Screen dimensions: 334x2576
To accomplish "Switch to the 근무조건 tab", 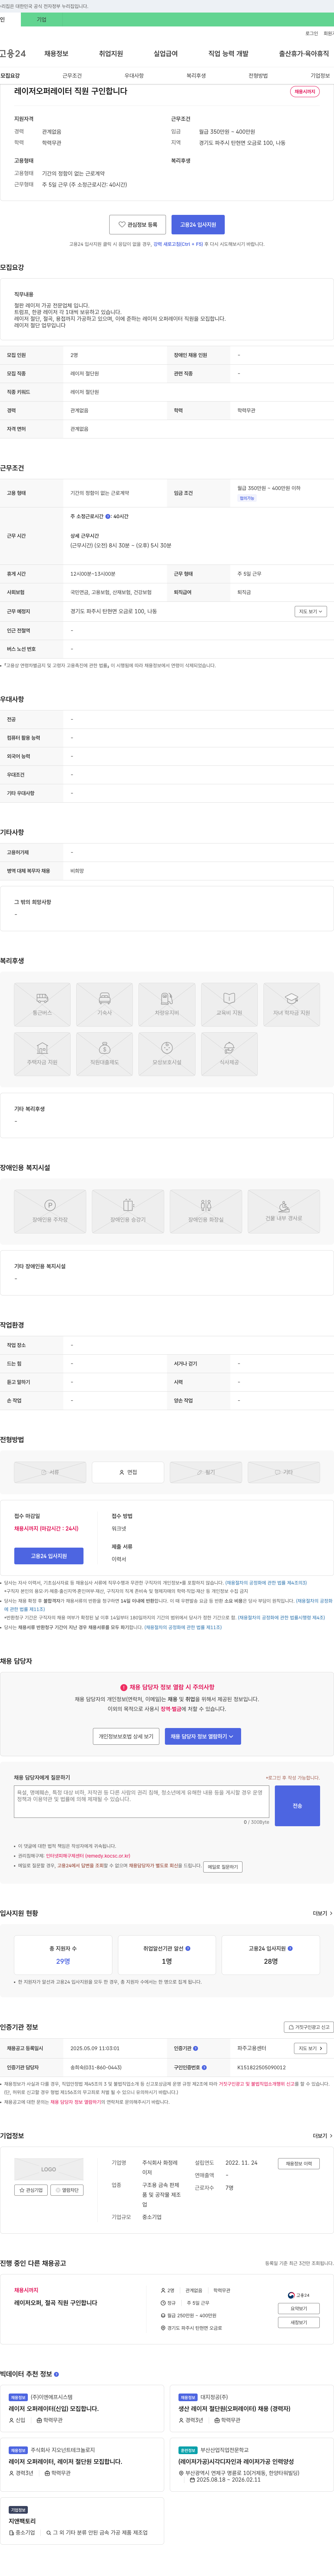I will coord(72,76).
